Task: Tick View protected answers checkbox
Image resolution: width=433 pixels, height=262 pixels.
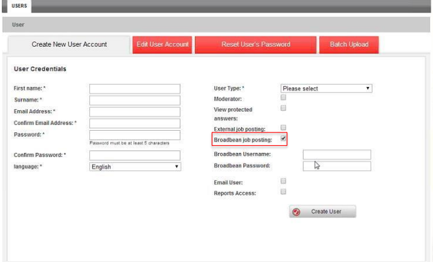Action: click(x=283, y=108)
